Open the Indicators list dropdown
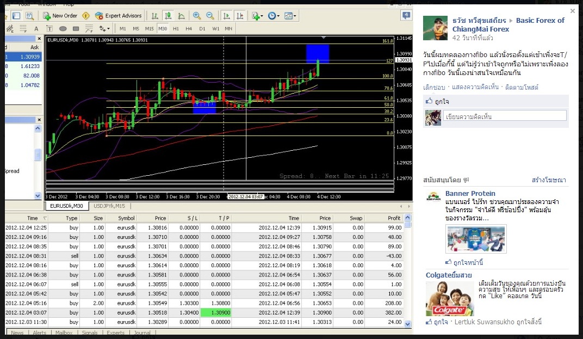The height and width of the screenshot is (339, 583). [257, 16]
